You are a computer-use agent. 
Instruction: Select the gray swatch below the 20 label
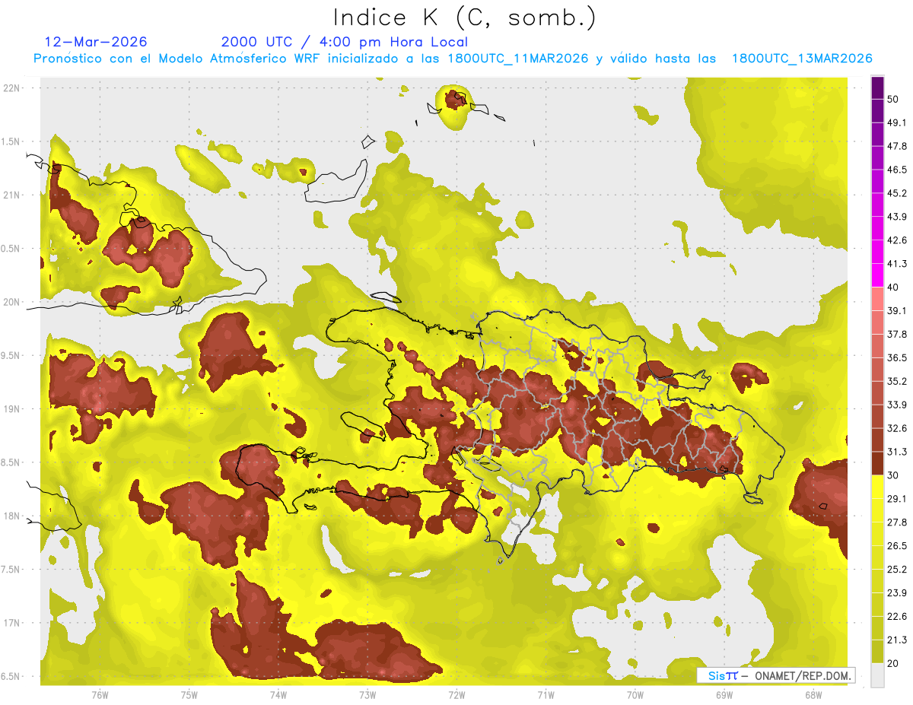(877, 675)
